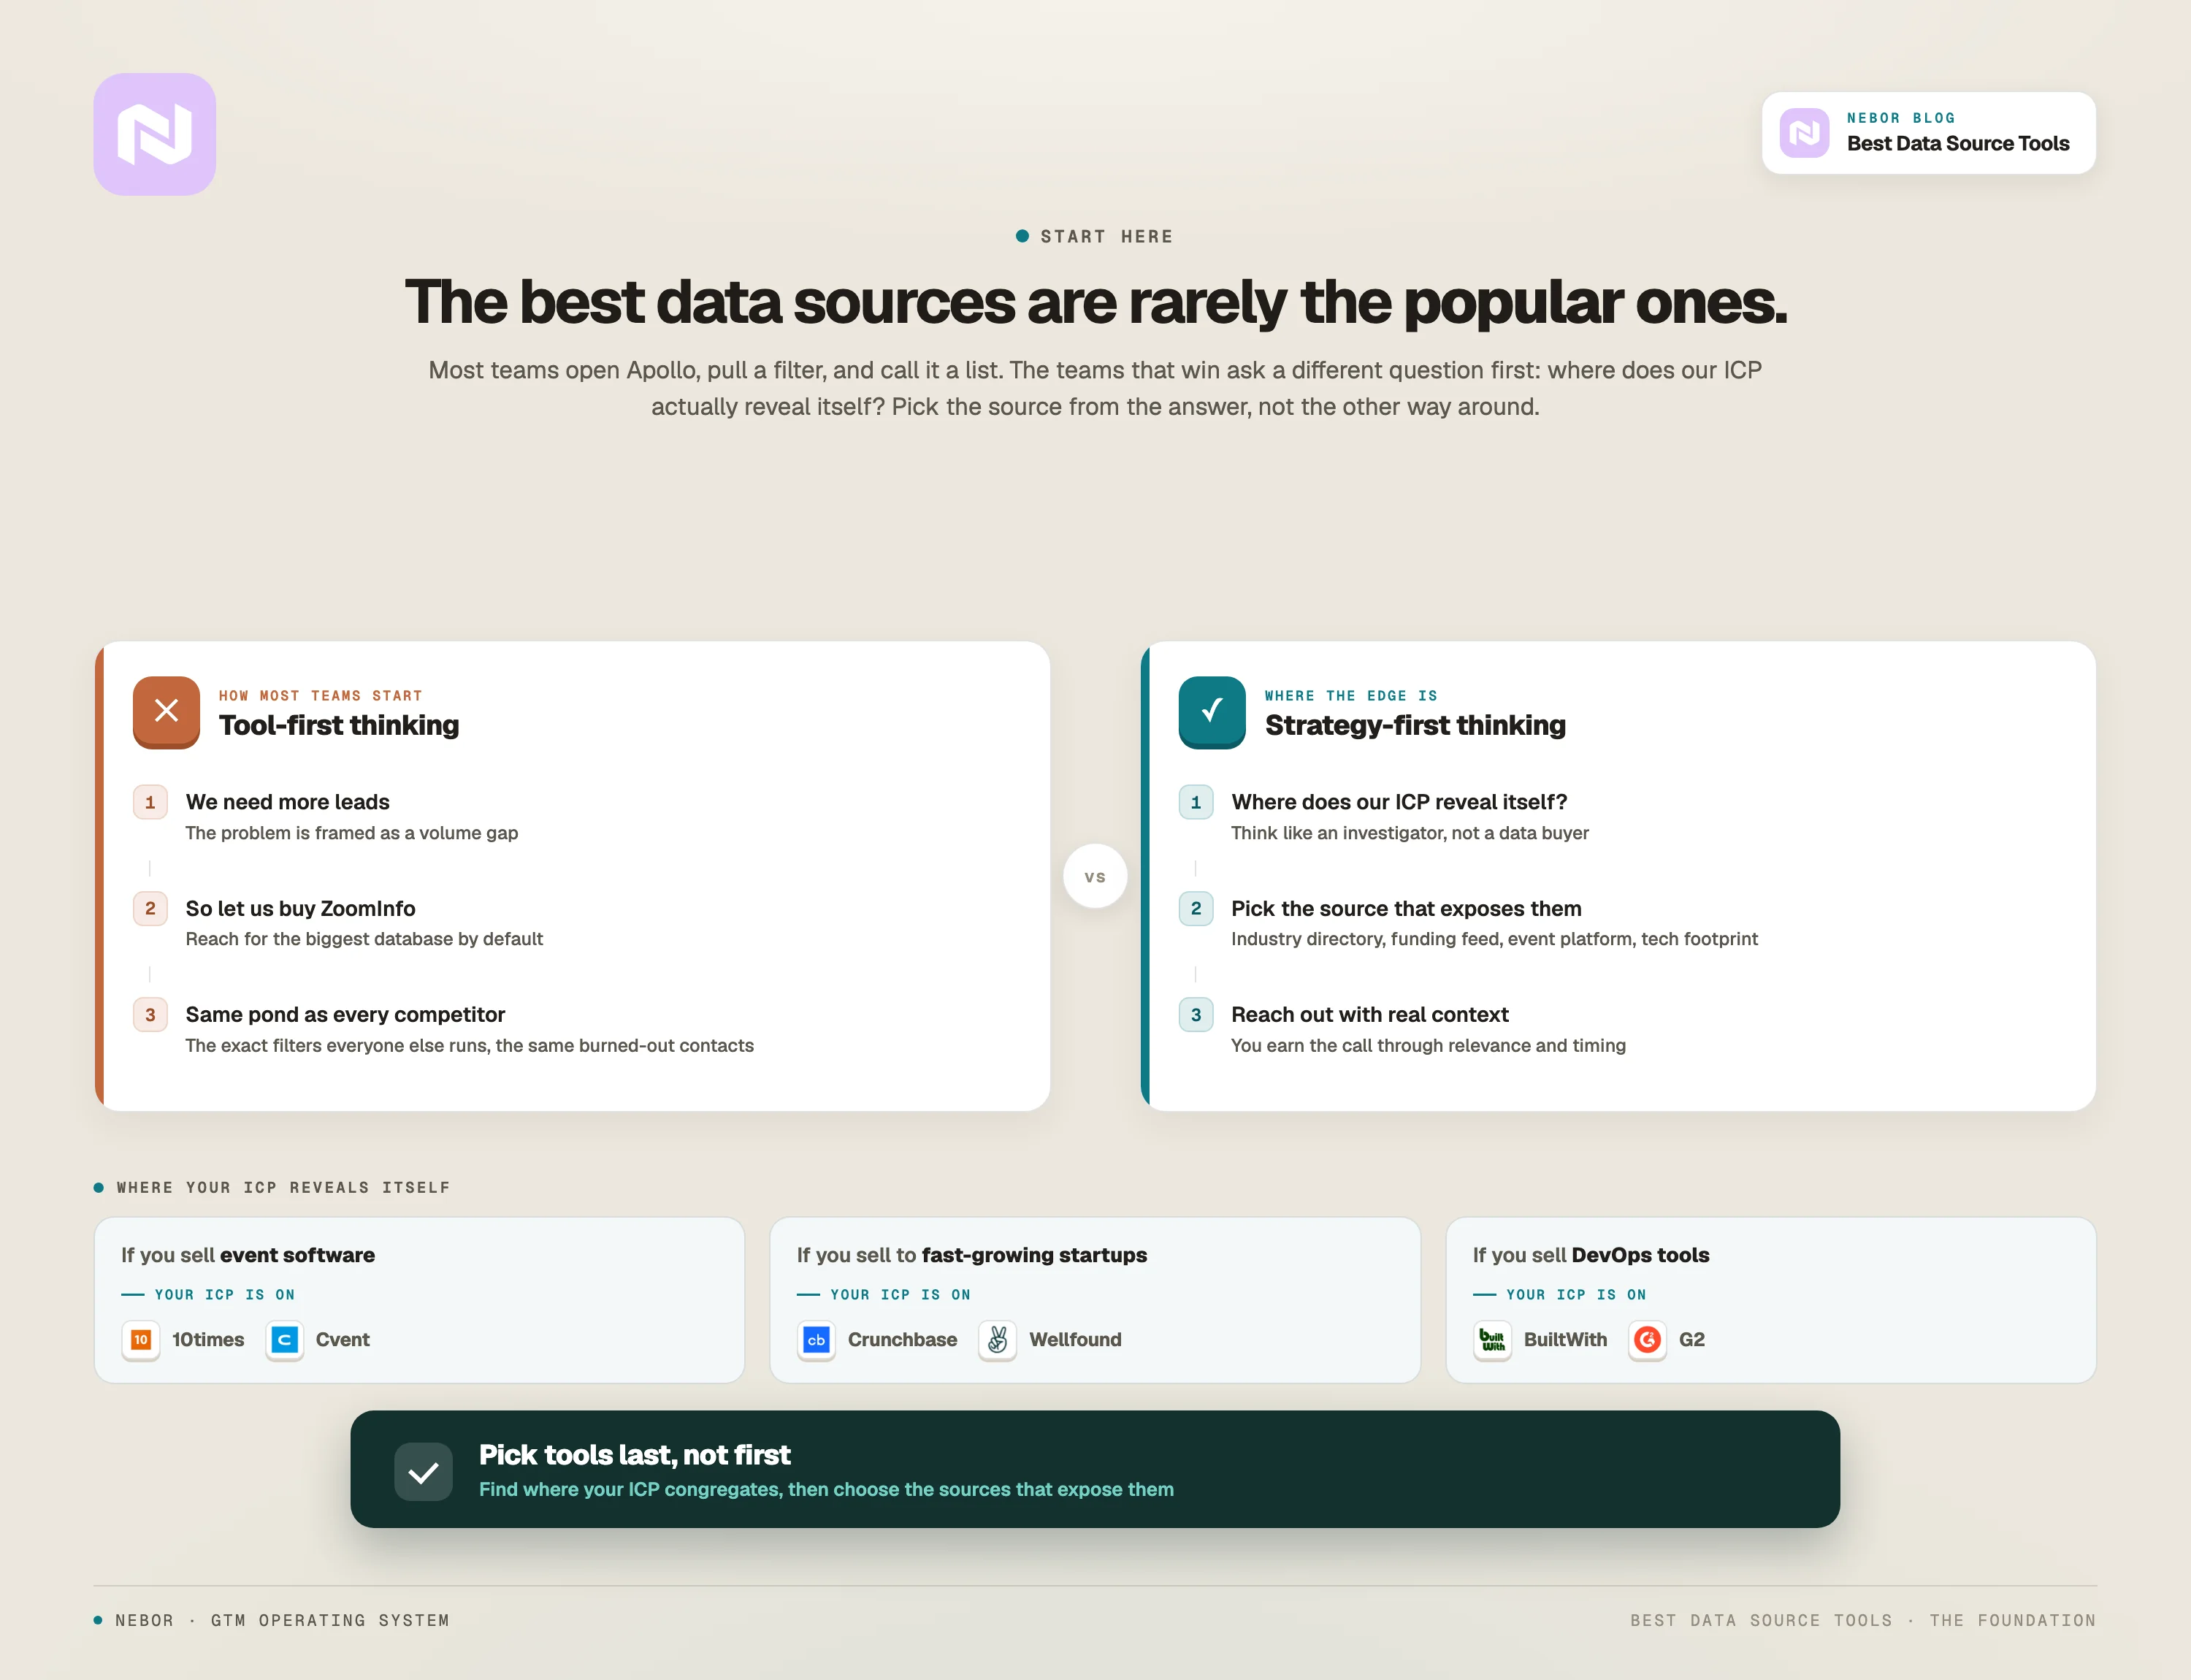
Task: Click 'You earn the call through relevance and timing'
Action: 1428,1045
